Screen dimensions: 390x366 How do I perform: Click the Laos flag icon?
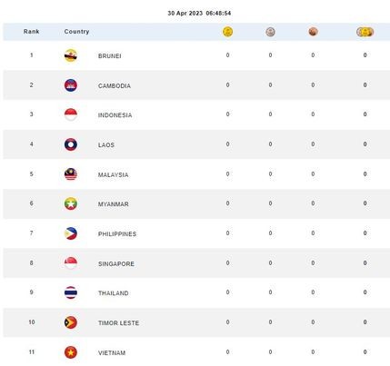coord(71,144)
